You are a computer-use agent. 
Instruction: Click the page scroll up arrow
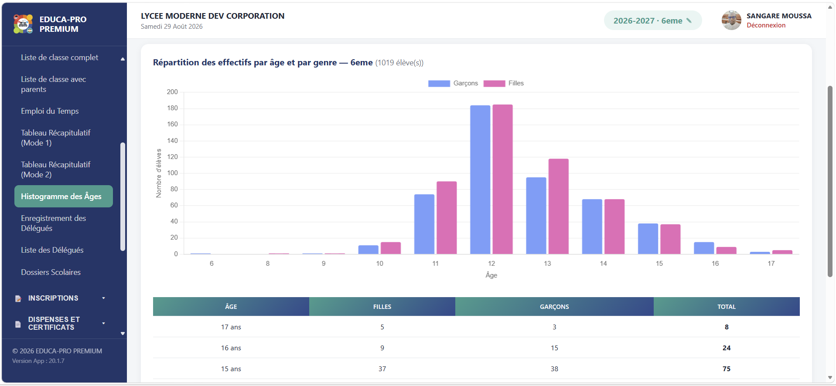tap(830, 7)
